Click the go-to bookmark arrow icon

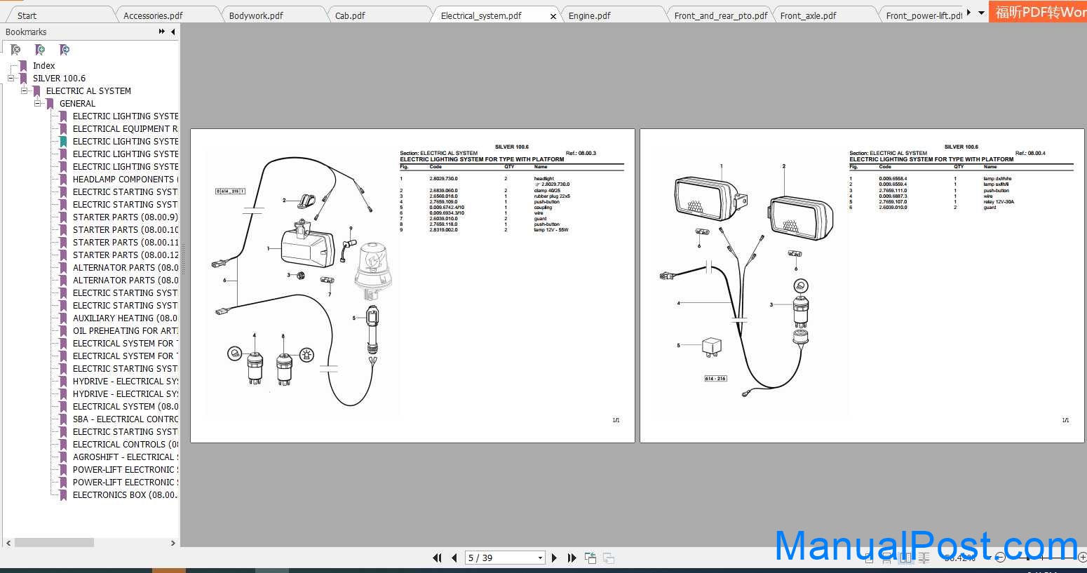(65, 50)
